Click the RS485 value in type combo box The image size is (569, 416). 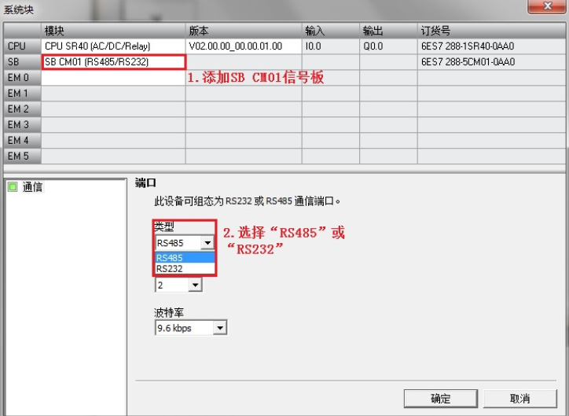(x=178, y=242)
